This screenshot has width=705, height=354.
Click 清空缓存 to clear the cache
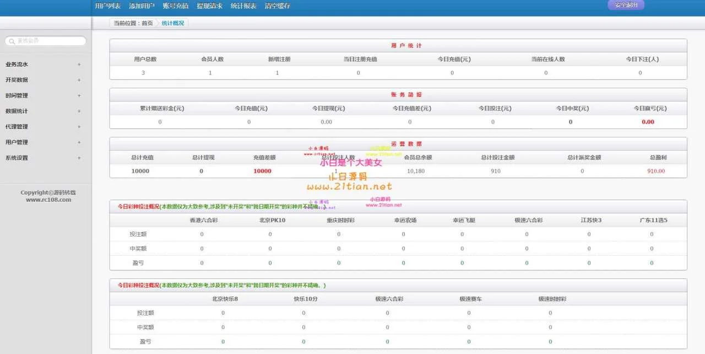tap(277, 6)
